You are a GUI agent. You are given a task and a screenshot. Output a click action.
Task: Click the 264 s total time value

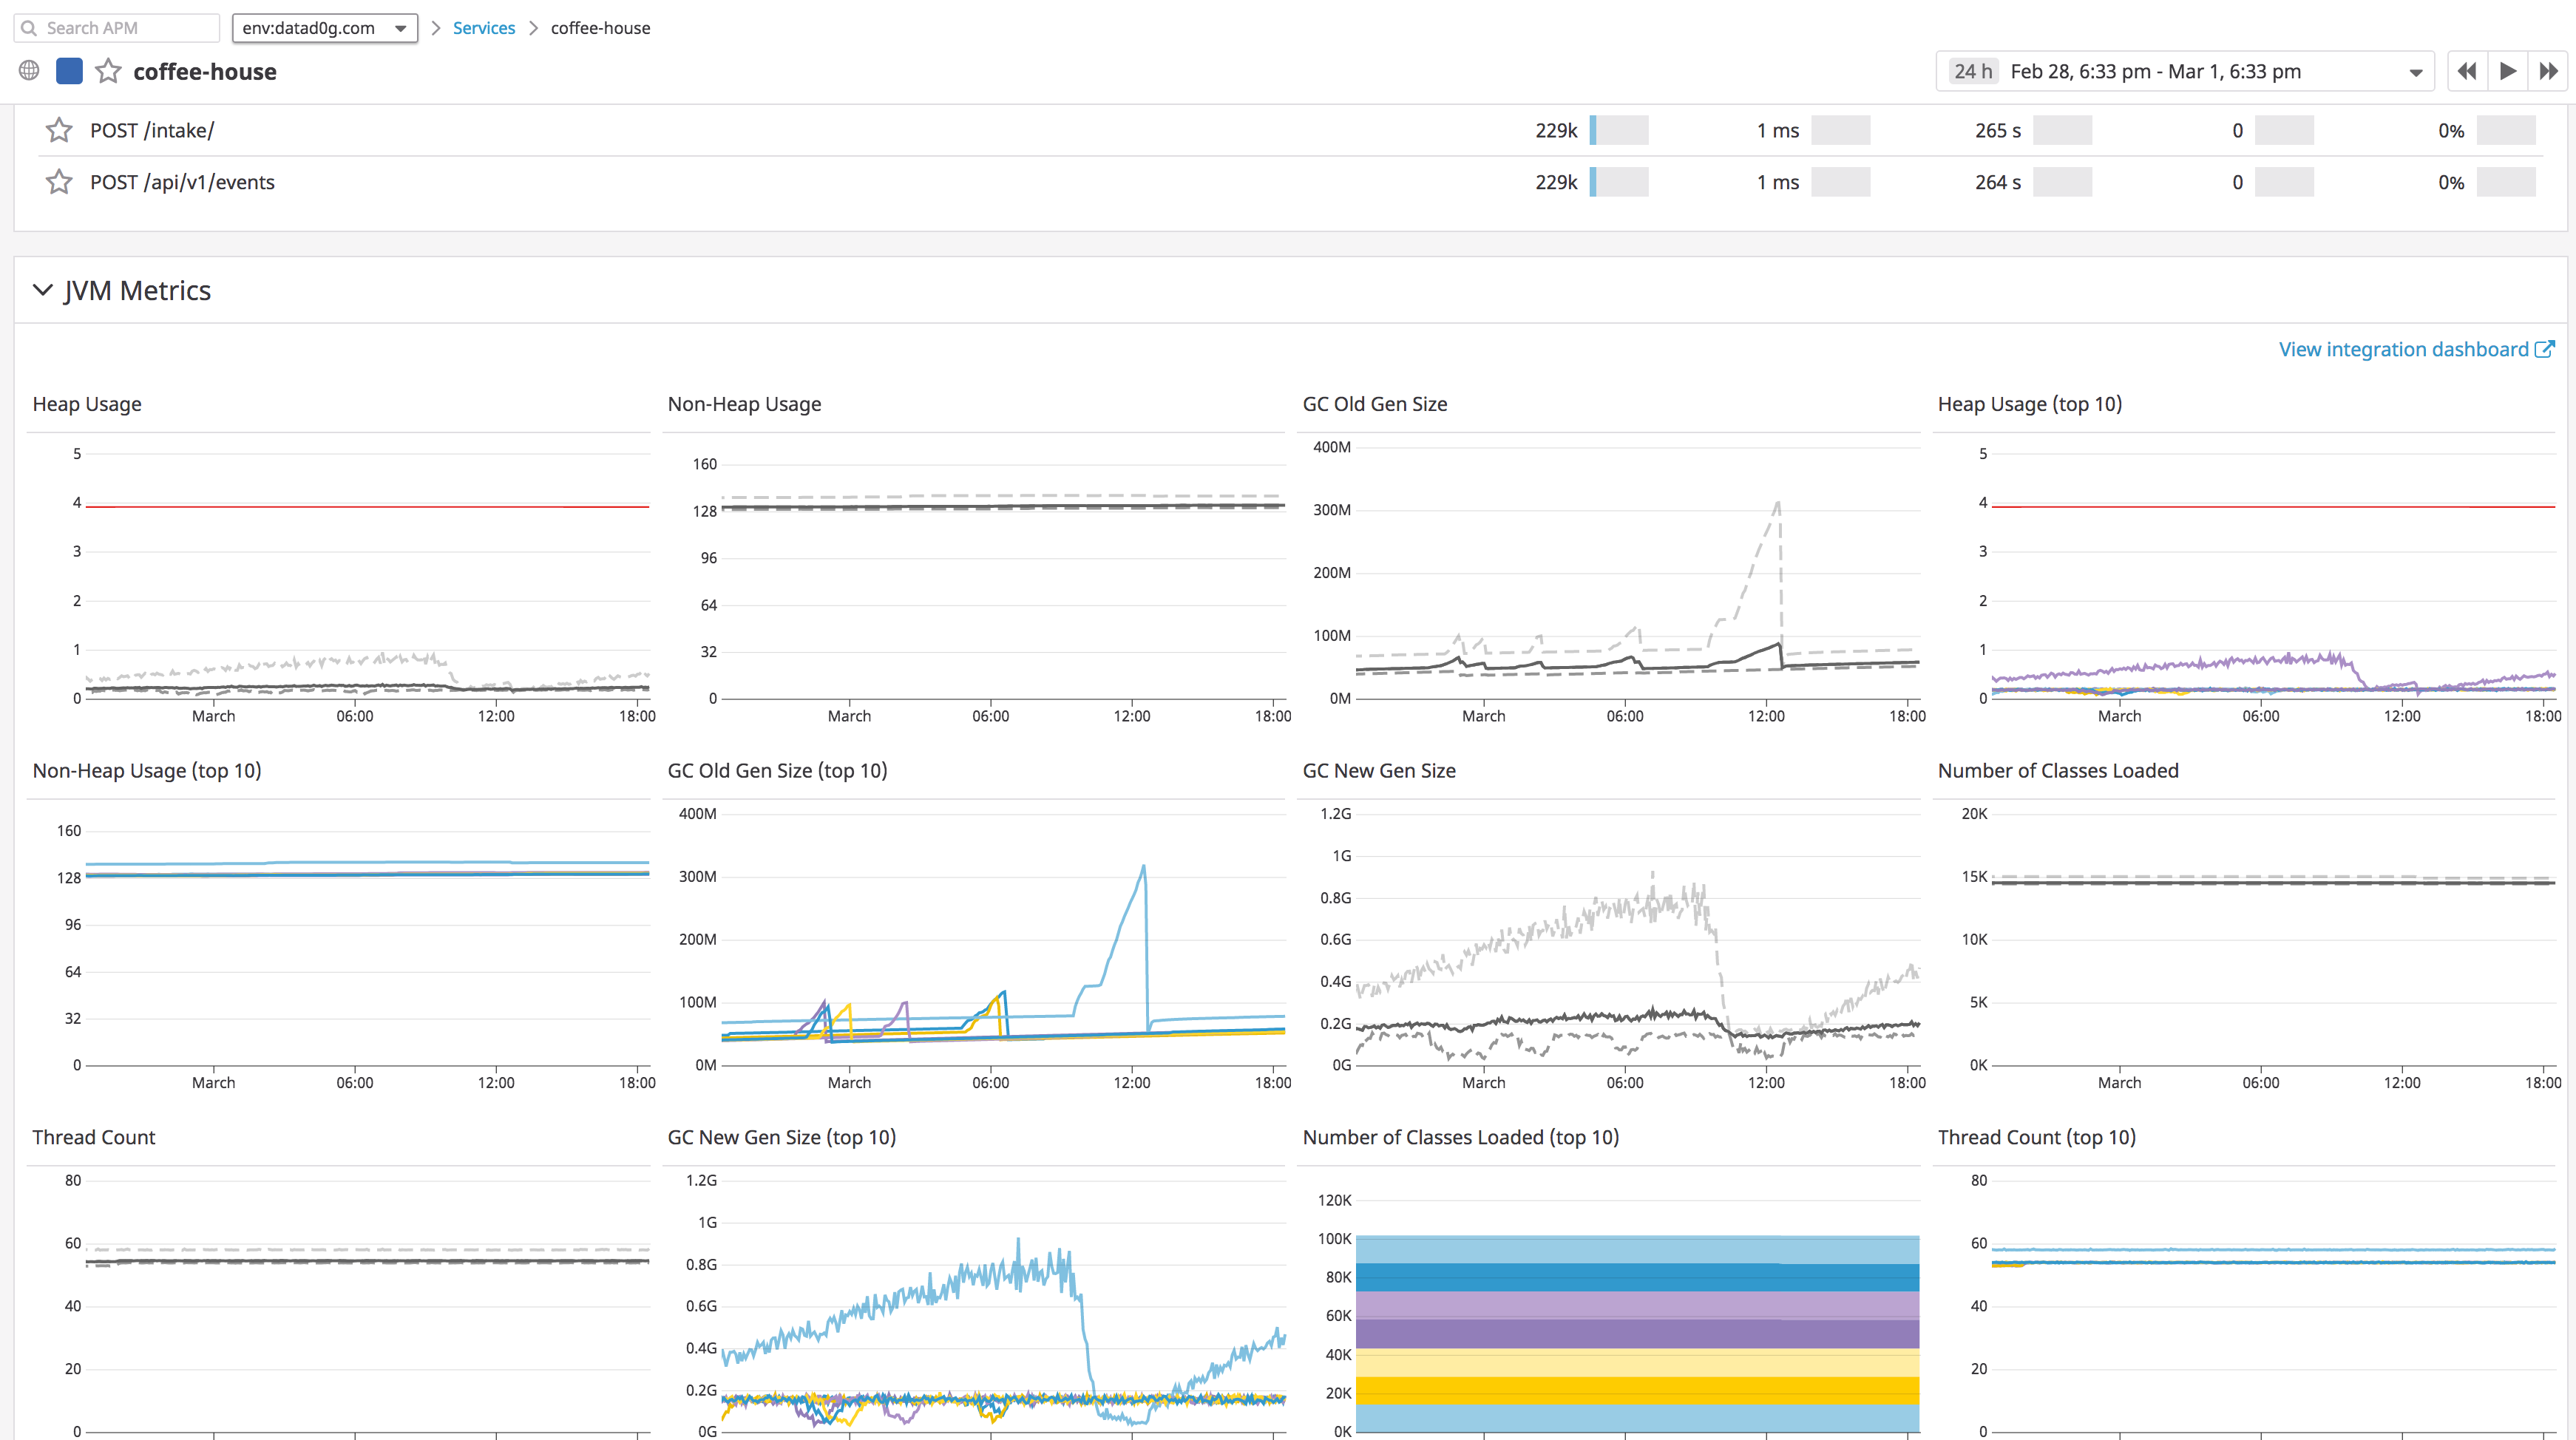tap(1997, 182)
